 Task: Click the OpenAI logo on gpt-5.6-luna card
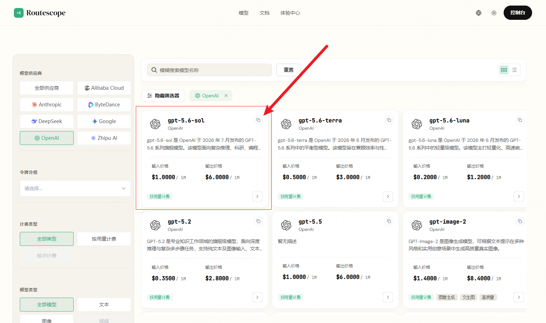pyautogui.click(x=417, y=124)
